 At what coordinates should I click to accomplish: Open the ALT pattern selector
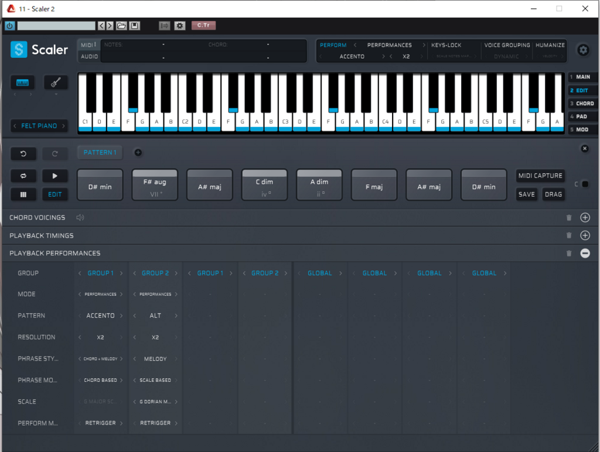click(155, 316)
